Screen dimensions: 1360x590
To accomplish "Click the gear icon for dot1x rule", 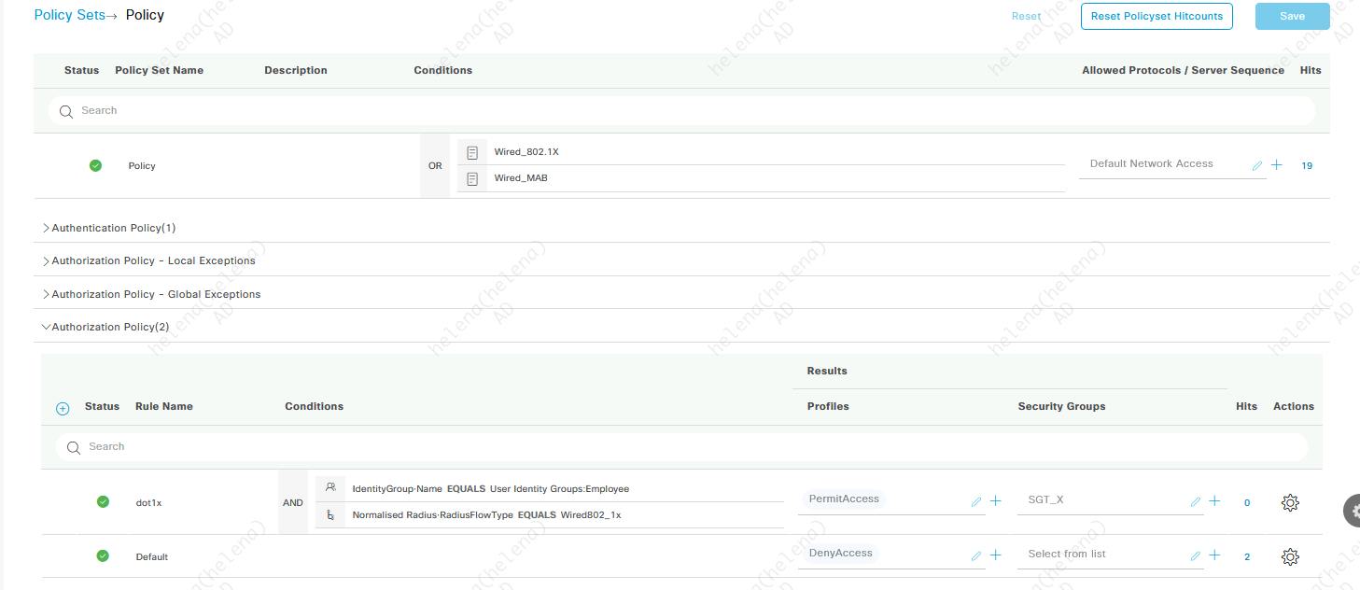I will (1290, 503).
